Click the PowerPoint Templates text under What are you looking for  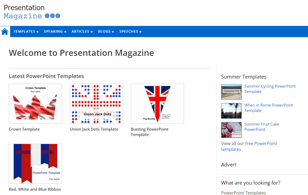coord(243,193)
